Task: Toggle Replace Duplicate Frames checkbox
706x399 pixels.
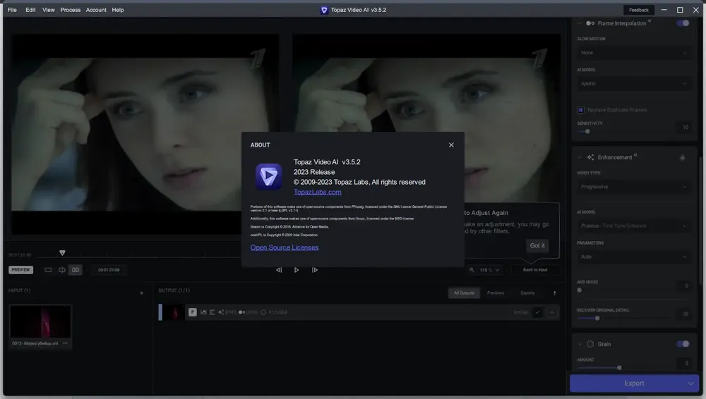Action: point(580,110)
